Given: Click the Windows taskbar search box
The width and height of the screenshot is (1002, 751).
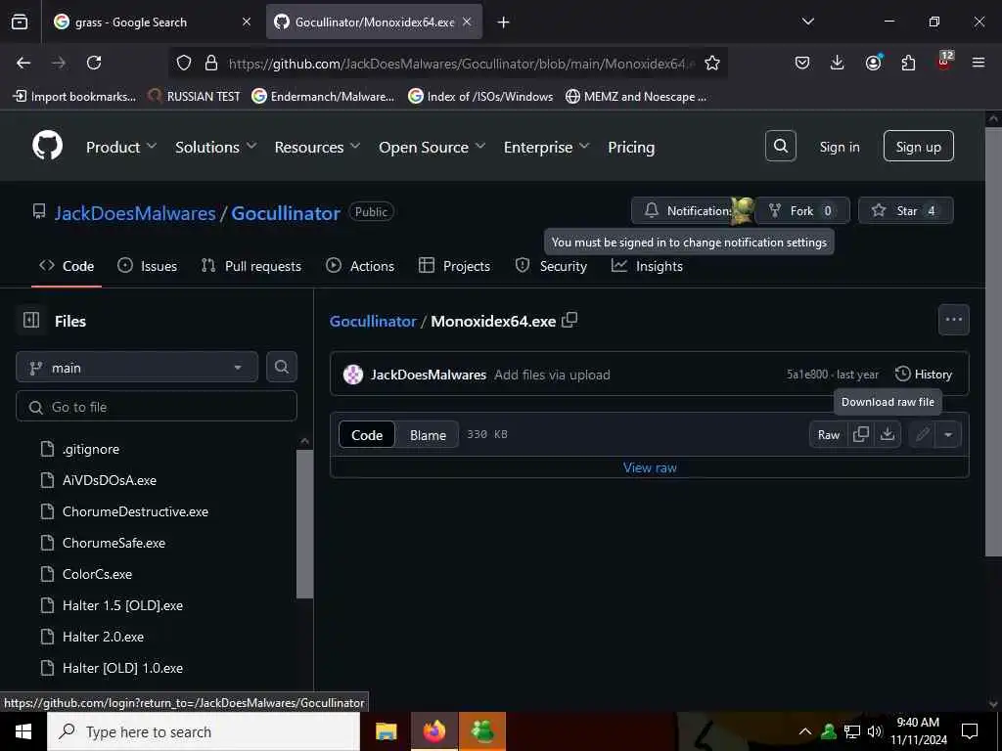Looking at the screenshot, I should 204,731.
